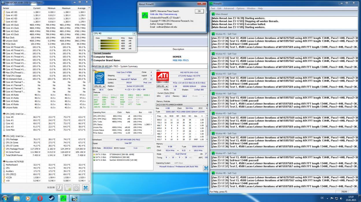Viewport: 361px width, 202px height.
Task: Click the blue X icon in sensor status footer
Action: 86,188
